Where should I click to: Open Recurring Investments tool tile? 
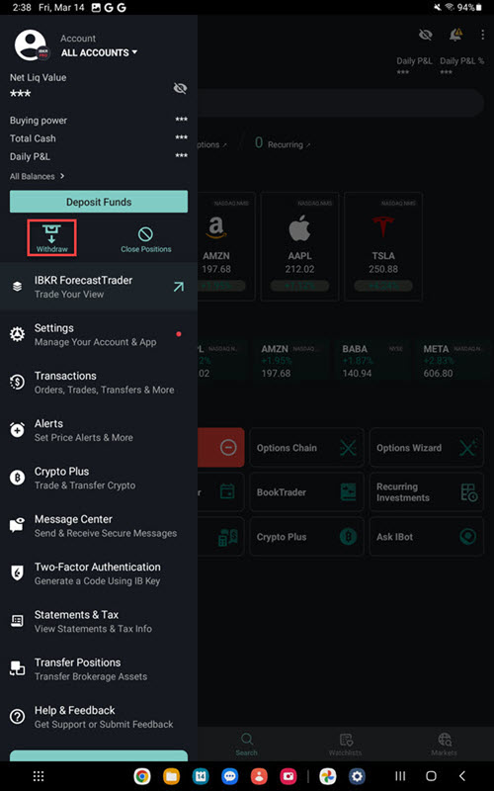tap(427, 492)
